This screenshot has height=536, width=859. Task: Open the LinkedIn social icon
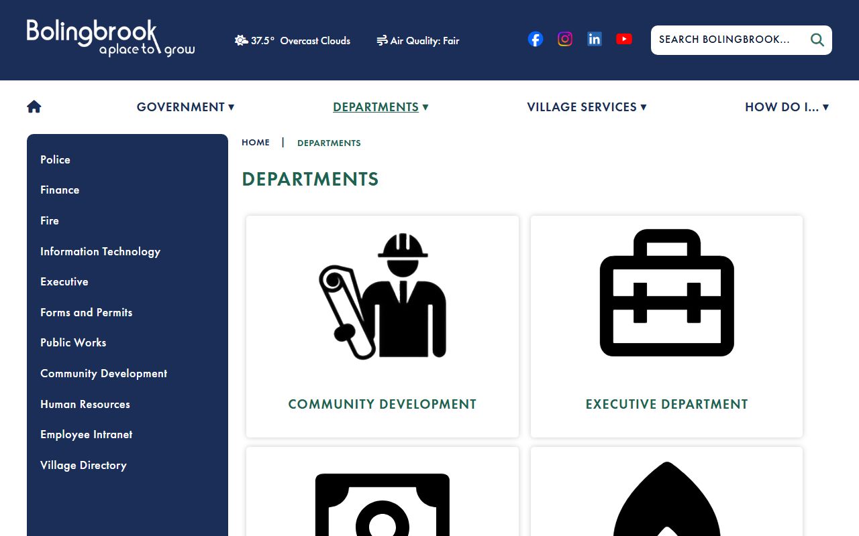point(595,40)
